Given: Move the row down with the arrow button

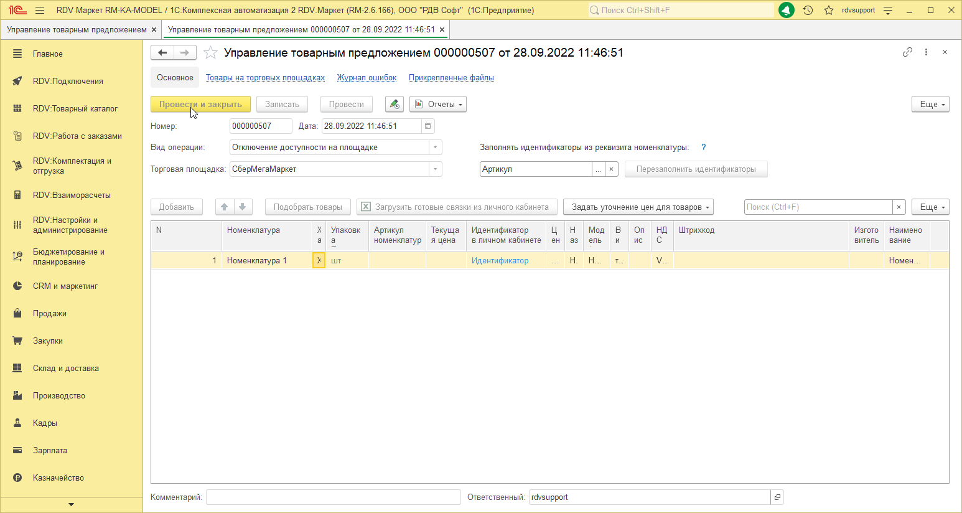Looking at the screenshot, I should click(243, 207).
